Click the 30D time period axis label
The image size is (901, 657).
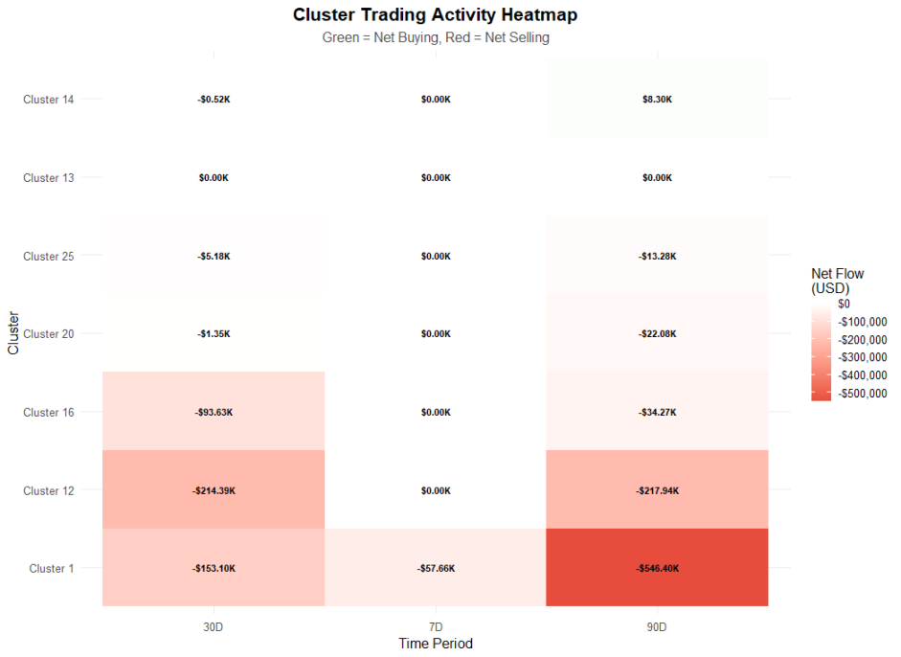pyautogui.click(x=214, y=626)
